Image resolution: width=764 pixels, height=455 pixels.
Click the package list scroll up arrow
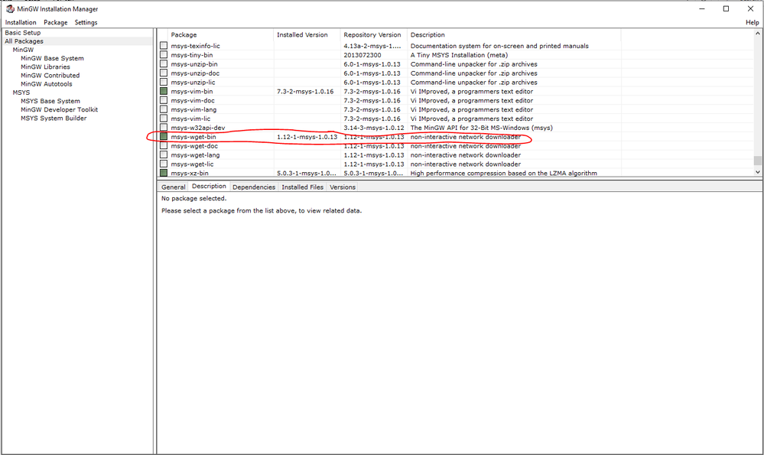pyautogui.click(x=757, y=34)
